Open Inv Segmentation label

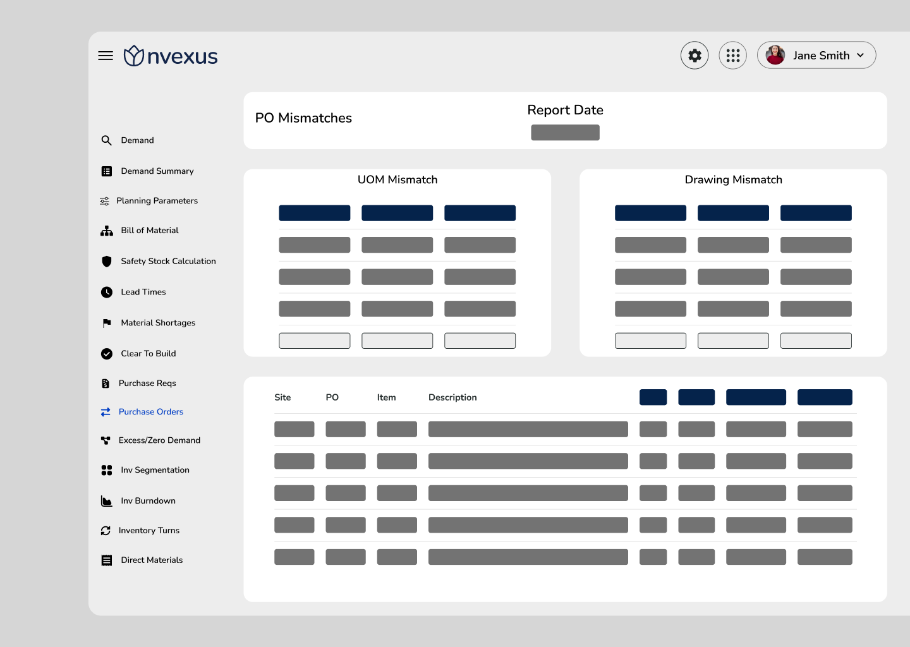[155, 470]
